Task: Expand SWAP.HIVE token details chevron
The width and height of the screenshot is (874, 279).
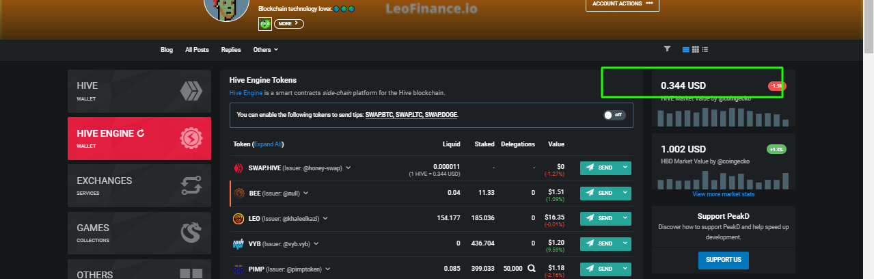Action: (349, 168)
